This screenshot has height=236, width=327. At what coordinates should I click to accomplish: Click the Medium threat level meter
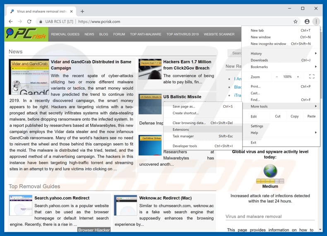tap(270, 181)
